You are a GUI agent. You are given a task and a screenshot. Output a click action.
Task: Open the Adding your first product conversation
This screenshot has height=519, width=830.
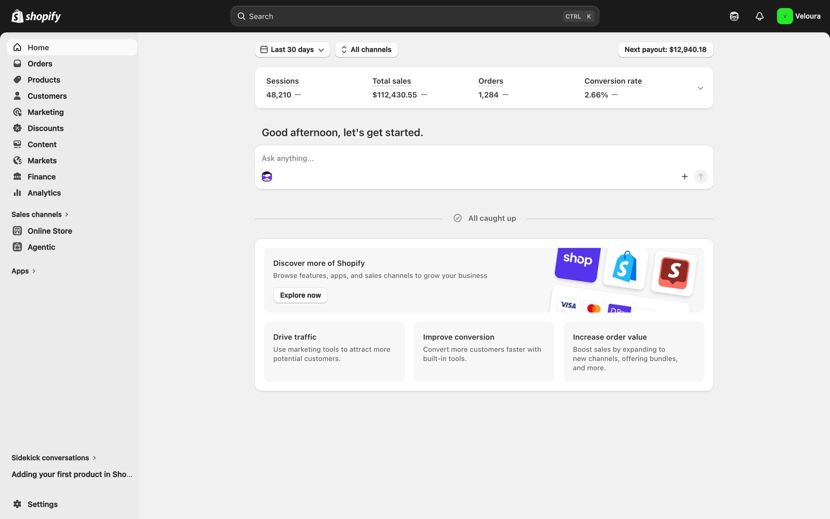click(x=72, y=474)
